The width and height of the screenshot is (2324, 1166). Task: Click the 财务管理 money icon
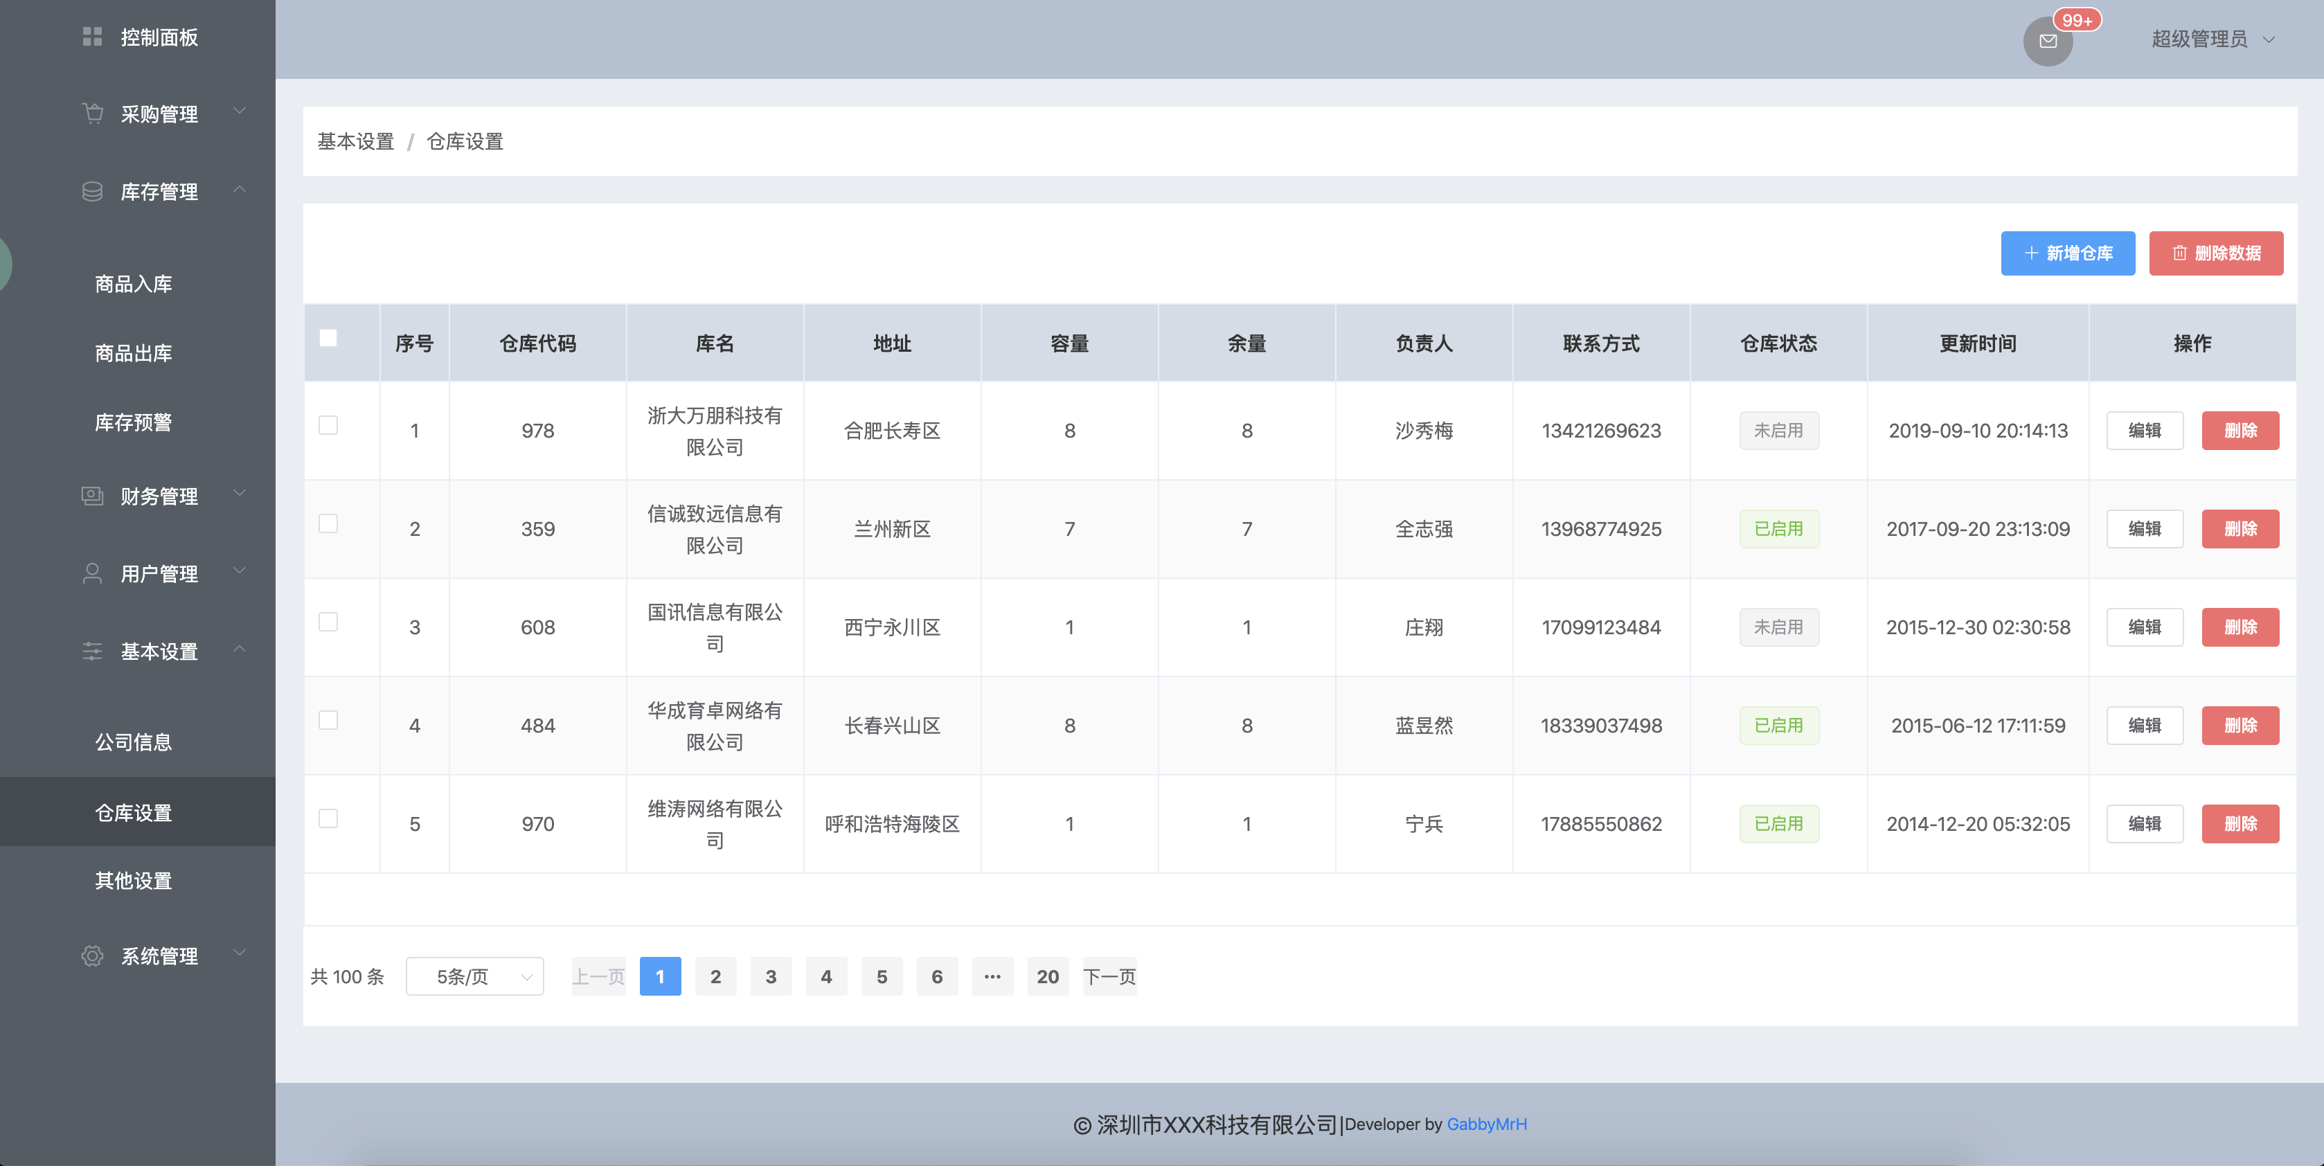coord(92,496)
